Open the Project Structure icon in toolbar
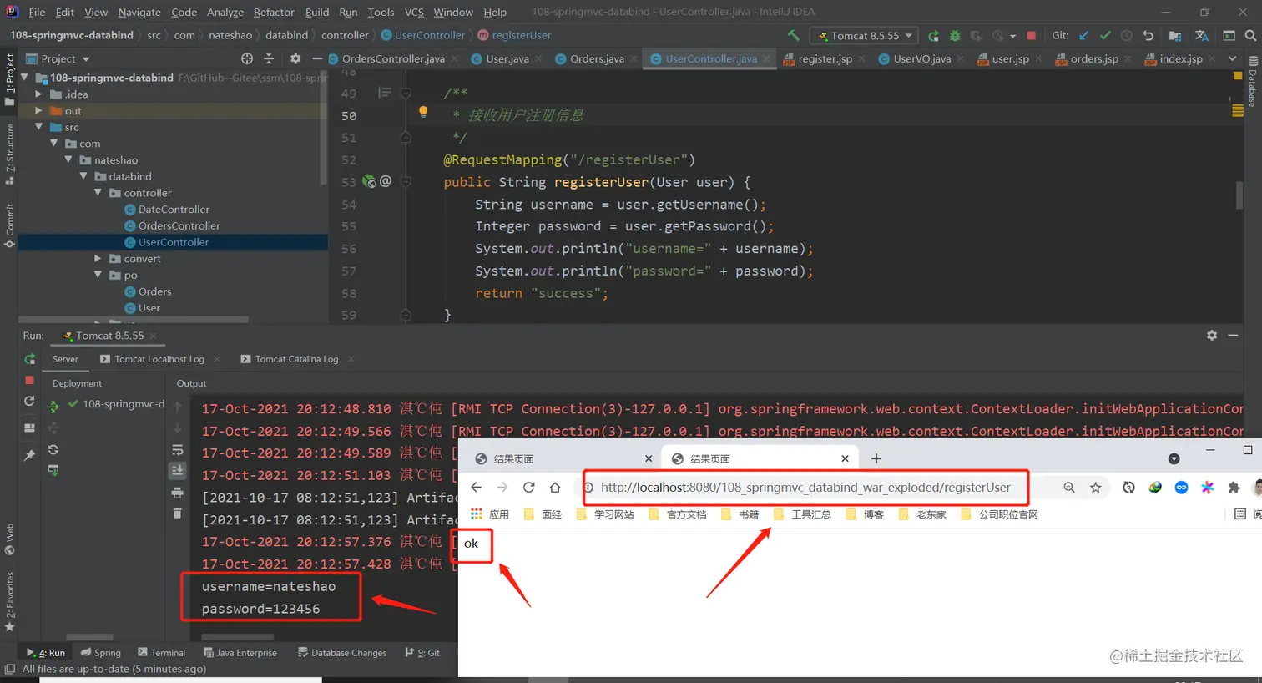Image resolution: width=1262 pixels, height=683 pixels. pyautogui.click(x=1175, y=35)
